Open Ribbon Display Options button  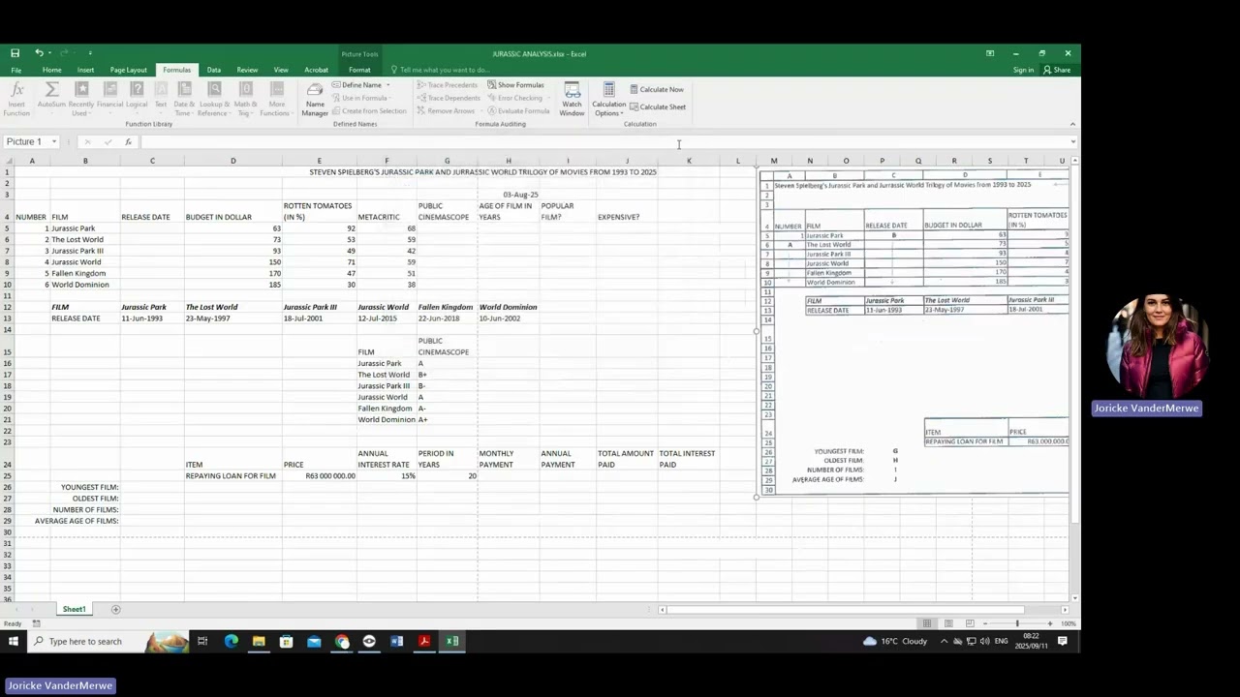989,53
